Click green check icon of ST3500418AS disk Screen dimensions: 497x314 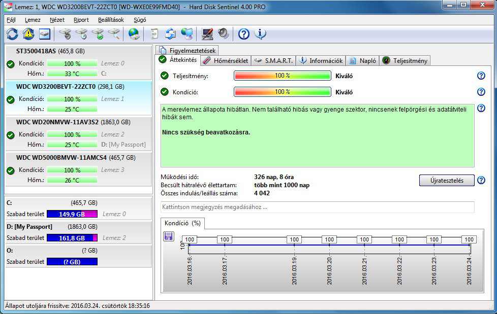point(11,64)
